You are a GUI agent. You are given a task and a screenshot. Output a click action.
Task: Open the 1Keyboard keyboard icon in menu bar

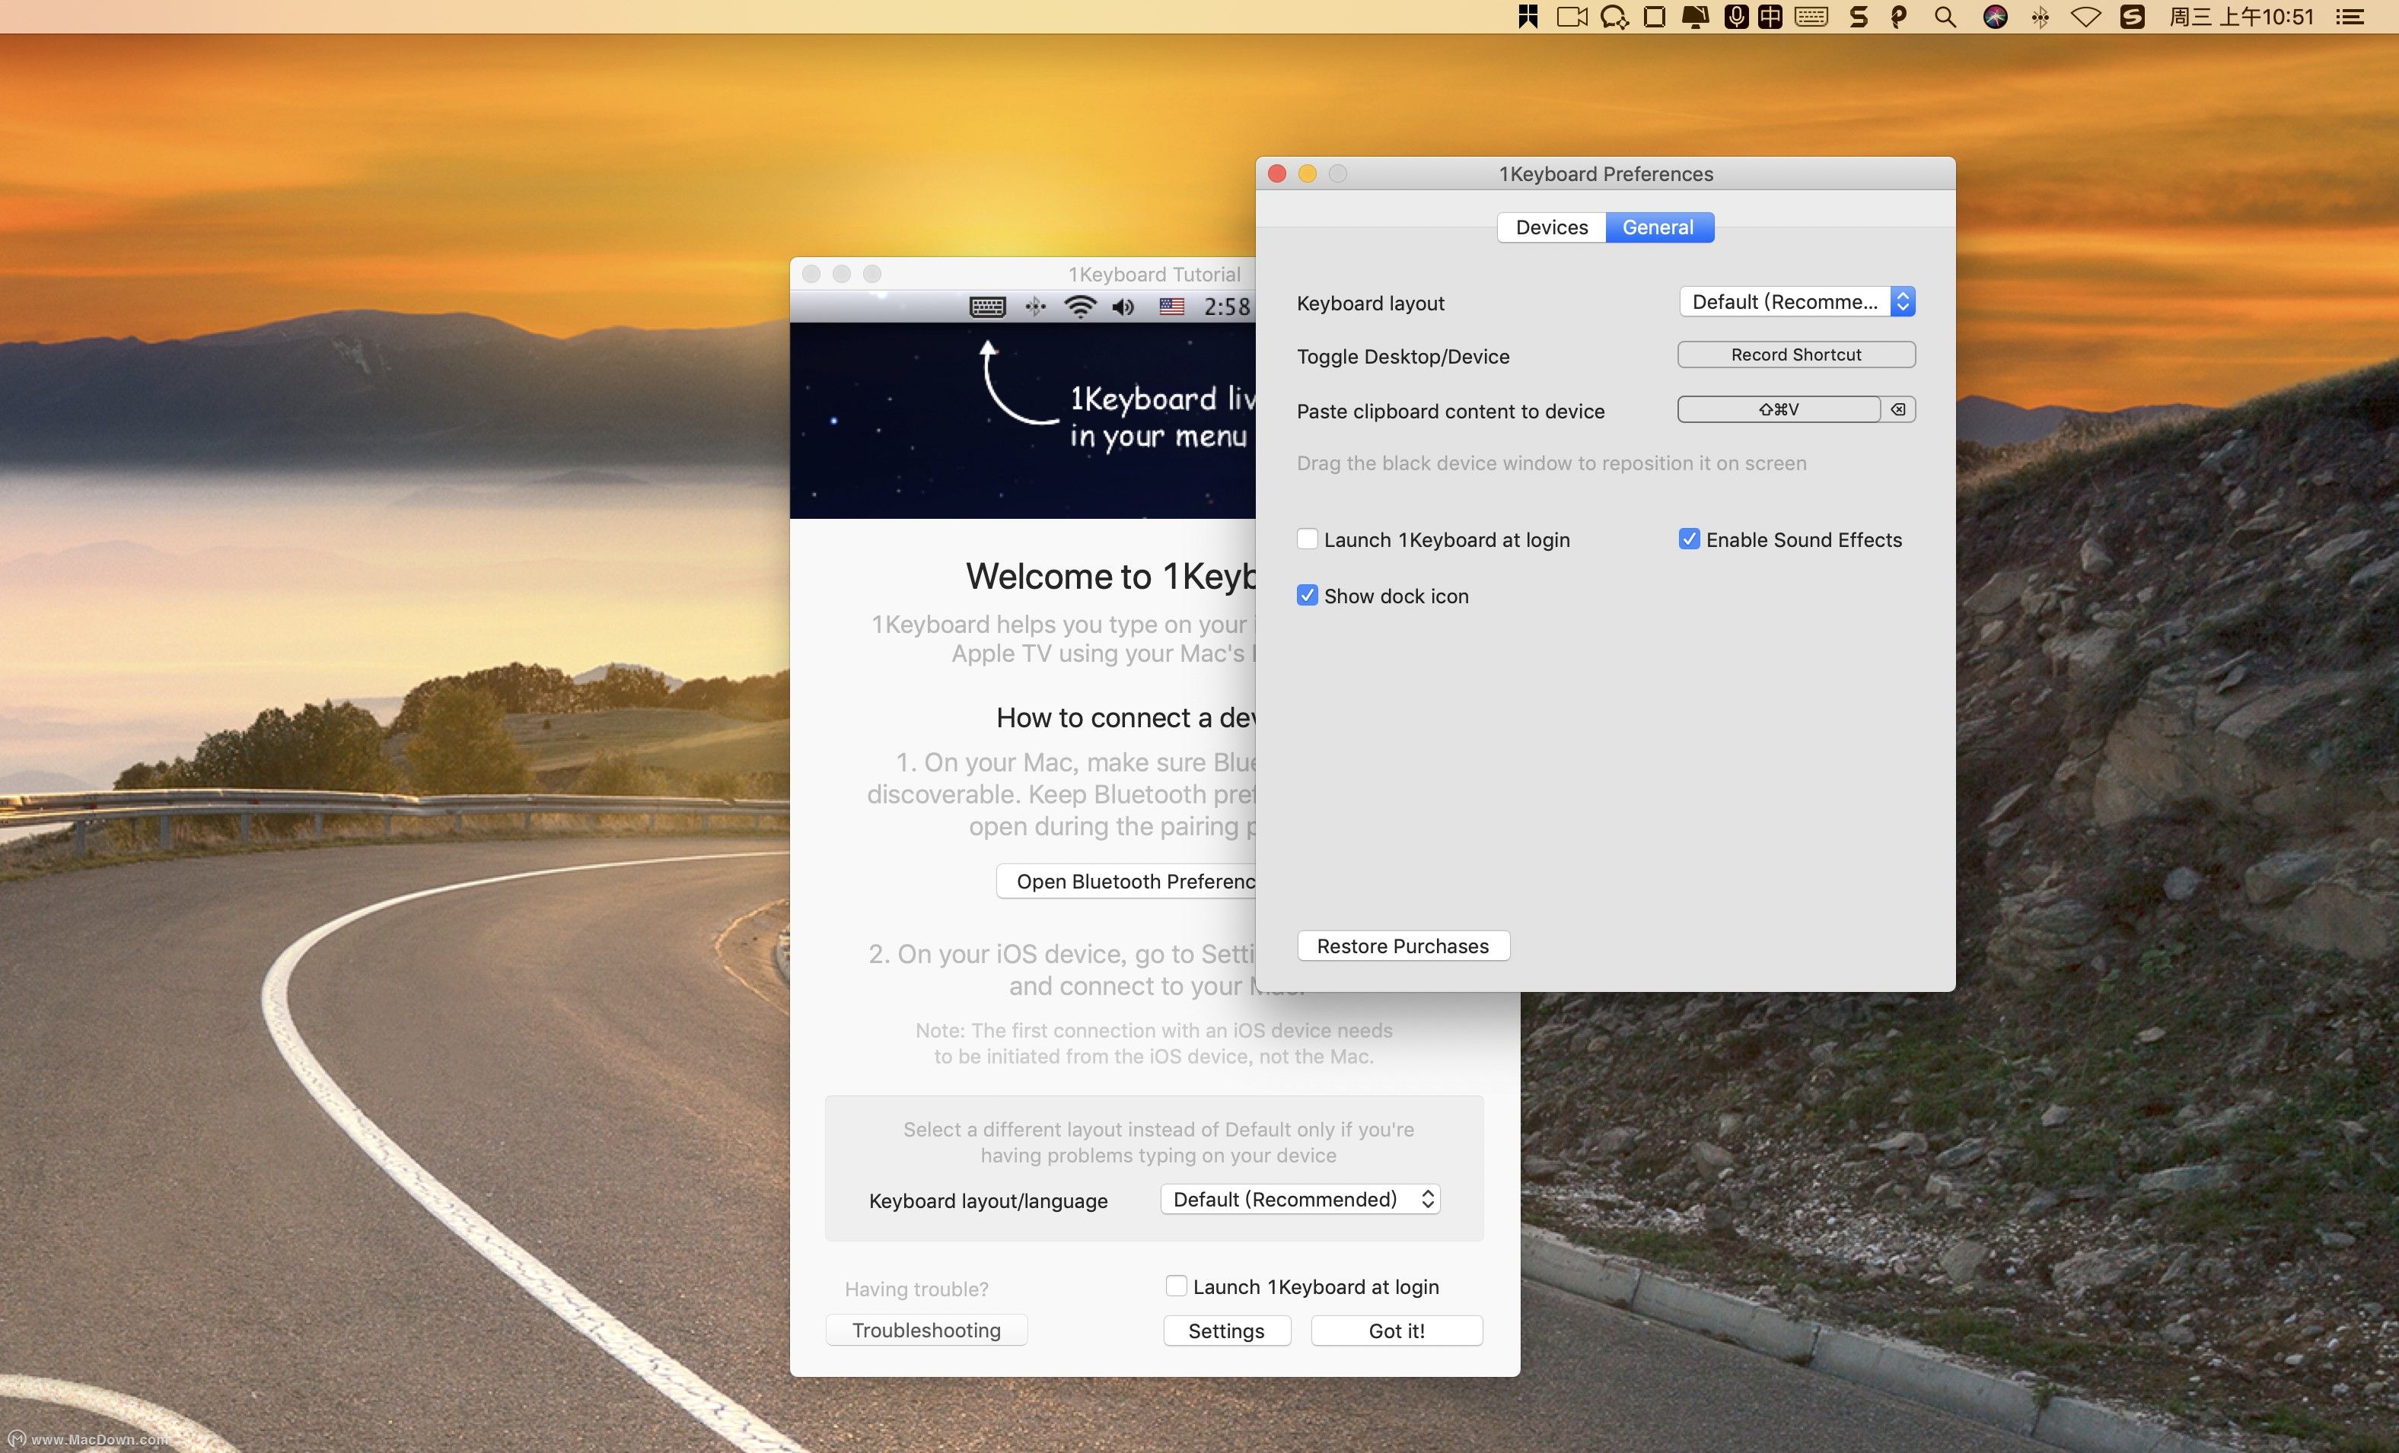pos(1811,17)
